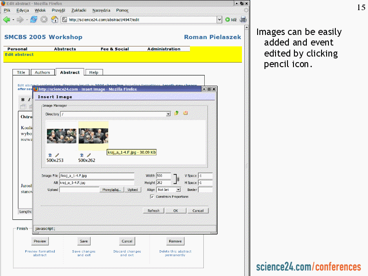The image size is (368, 276).
Task: Click the up-directory folder icon
Action: pos(177,113)
